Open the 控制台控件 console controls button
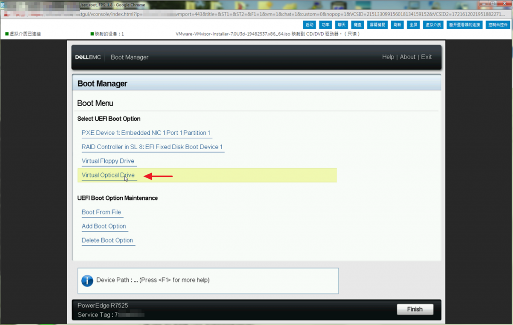The image size is (513, 325). click(497, 25)
